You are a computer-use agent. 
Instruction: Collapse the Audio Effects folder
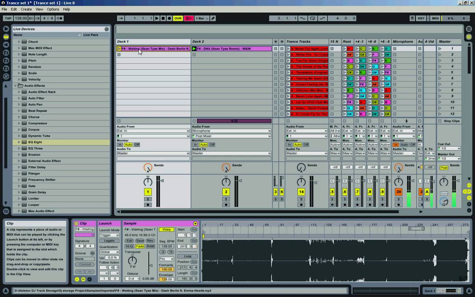pos(15,86)
